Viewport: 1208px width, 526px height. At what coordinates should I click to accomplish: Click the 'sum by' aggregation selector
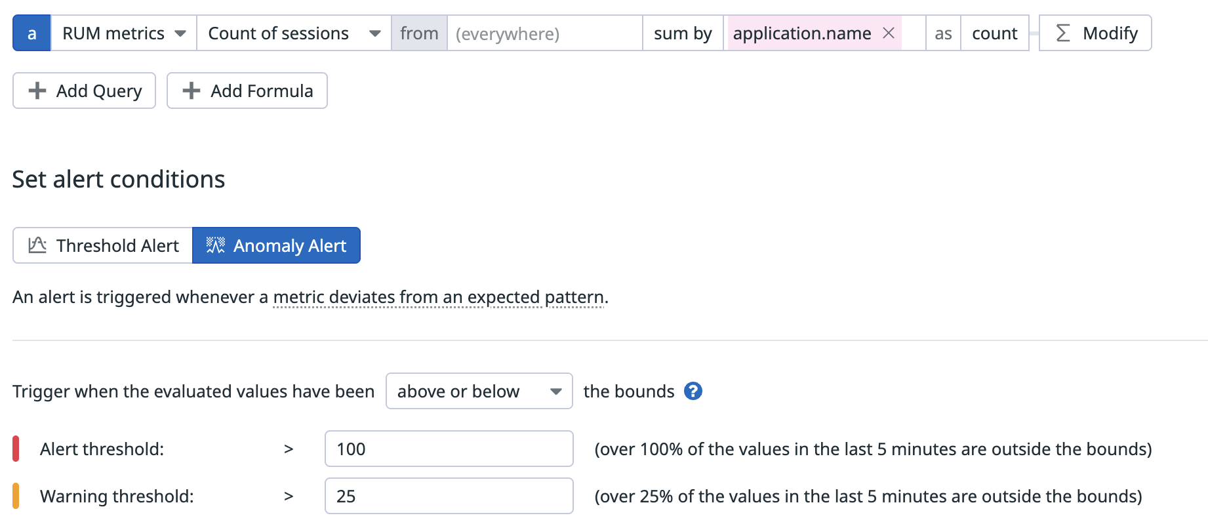click(682, 33)
